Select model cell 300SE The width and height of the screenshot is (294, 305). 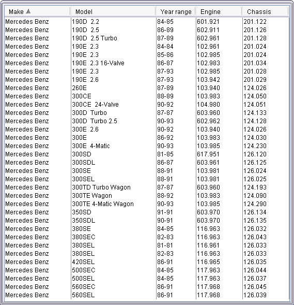81,171
